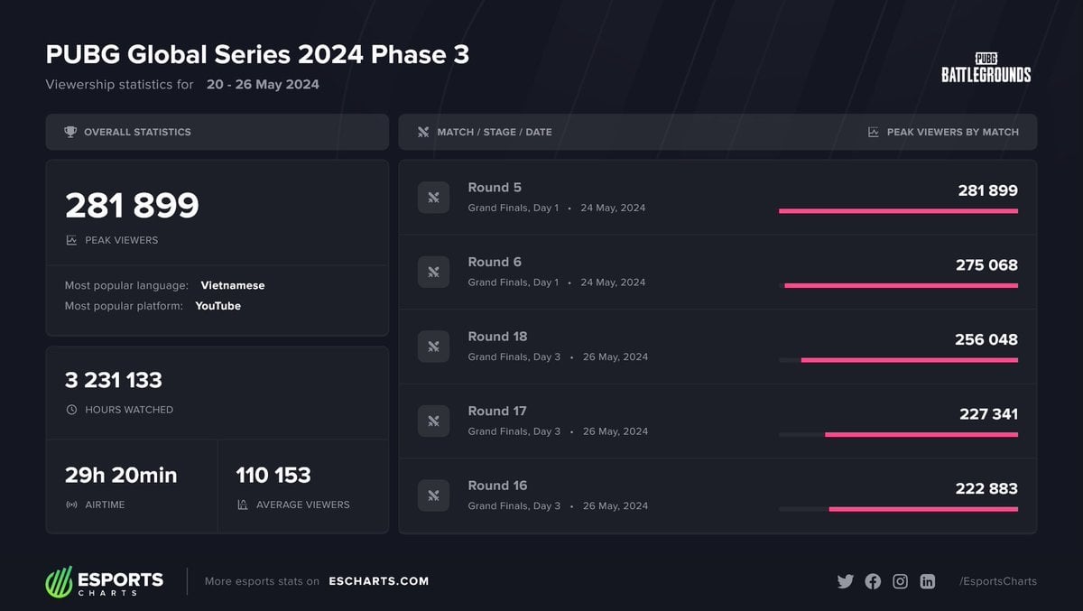Click the clock icon by Hours Watched
Screen dimensions: 1083x611
[71, 410]
